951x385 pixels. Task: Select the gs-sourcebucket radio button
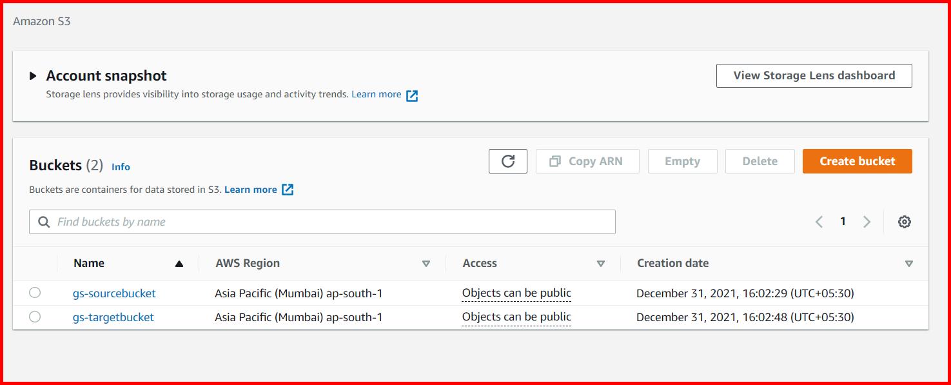coord(35,293)
